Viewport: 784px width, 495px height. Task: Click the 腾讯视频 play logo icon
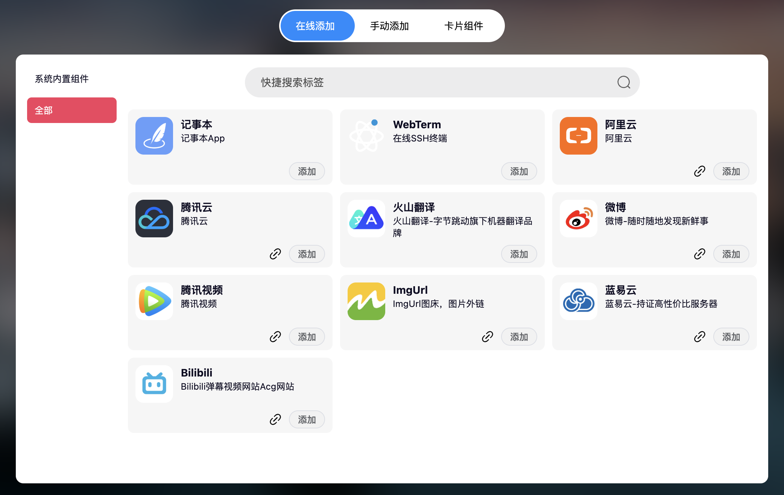pos(154,301)
